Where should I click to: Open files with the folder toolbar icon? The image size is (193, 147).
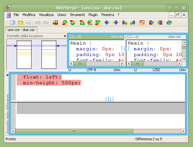(x=21, y=22)
